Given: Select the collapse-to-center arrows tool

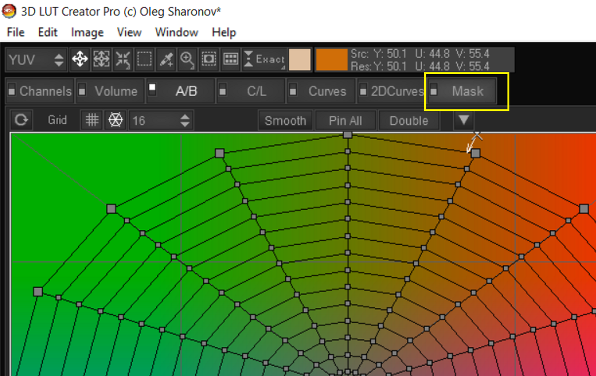Looking at the screenshot, I should (x=123, y=59).
